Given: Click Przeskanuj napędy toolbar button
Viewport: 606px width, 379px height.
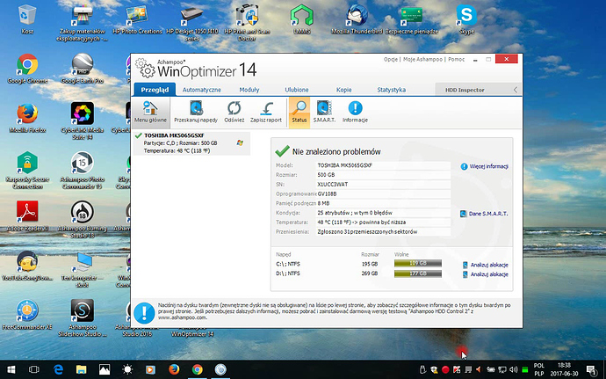Looking at the screenshot, I should [196, 112].
